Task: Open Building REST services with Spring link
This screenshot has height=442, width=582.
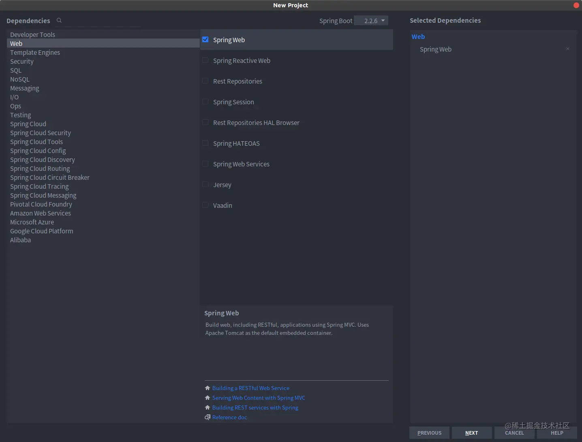Action: pyautogui.click(x=255, y=408)
